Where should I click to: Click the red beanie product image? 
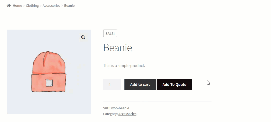click(49, 72)
